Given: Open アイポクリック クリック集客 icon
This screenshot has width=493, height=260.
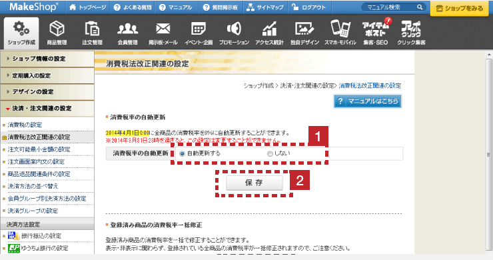Looking at the screenshot, I should [411, 33].
